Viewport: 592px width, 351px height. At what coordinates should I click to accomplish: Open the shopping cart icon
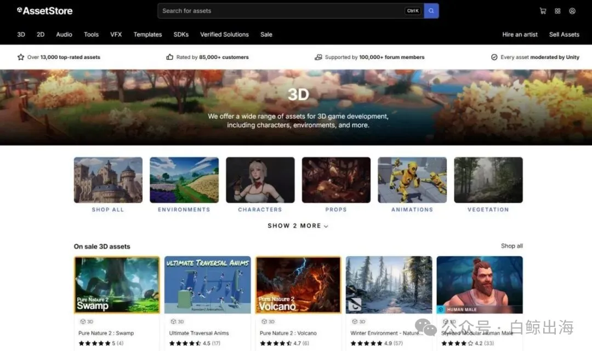[543, 11]
